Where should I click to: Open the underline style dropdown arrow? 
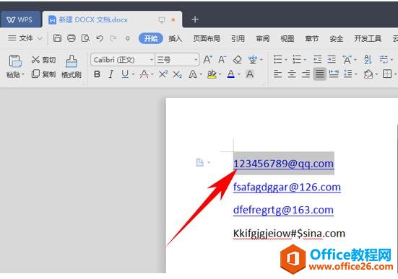tap(133, 74)
